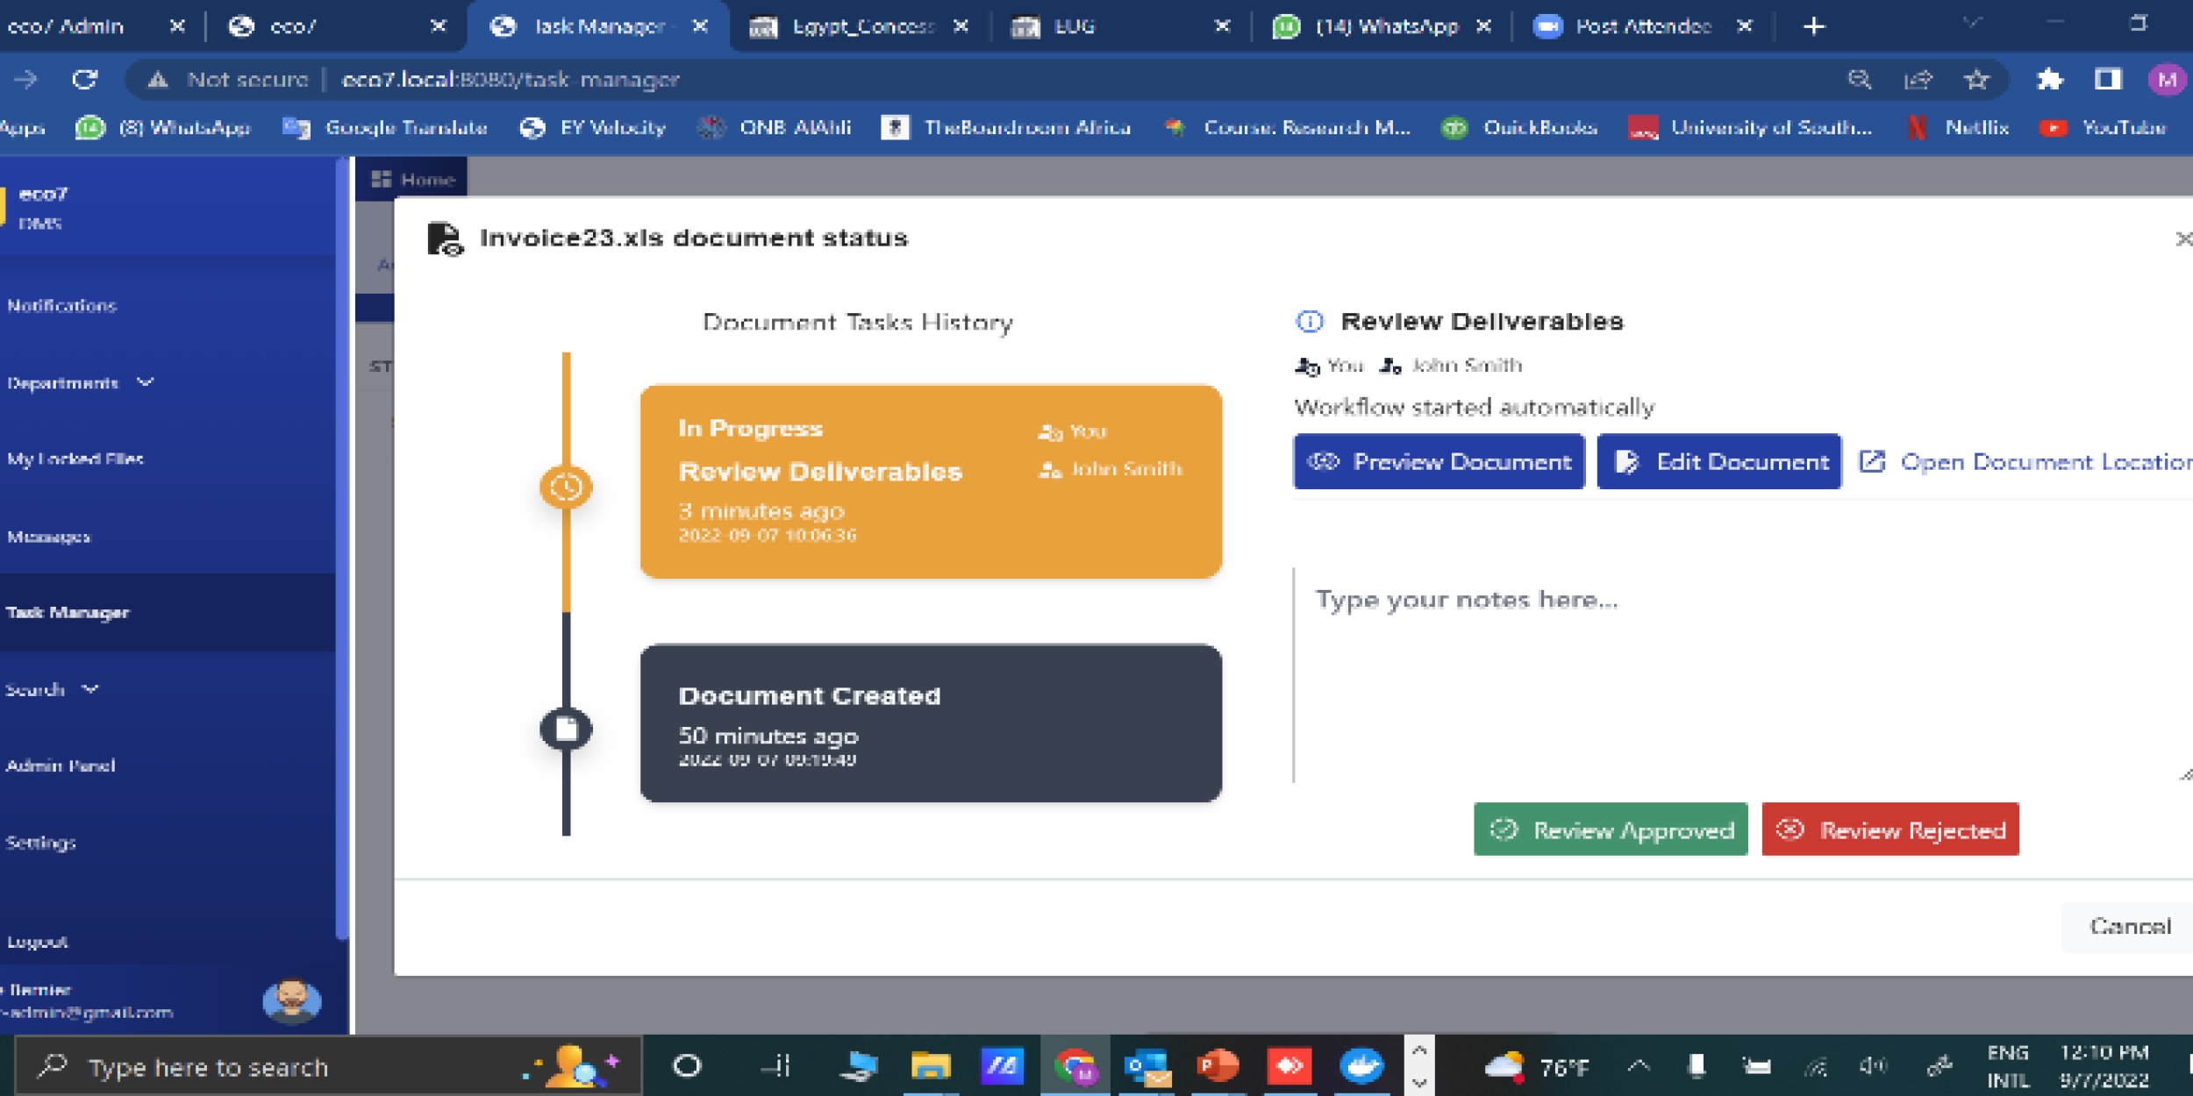The image size is (2193, 1096).
Task: Click the taskbar clock showing 12:10 PM
Action: coord(2104,1066)
